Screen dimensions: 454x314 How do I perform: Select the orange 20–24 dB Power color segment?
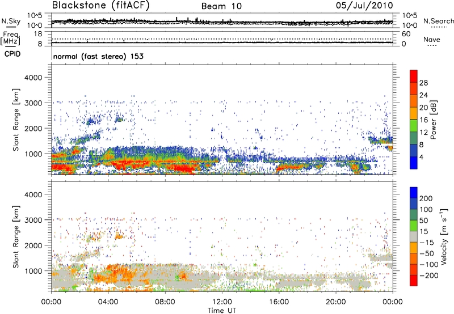tap(414, 101)
